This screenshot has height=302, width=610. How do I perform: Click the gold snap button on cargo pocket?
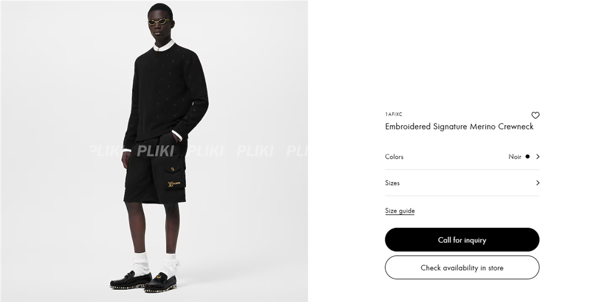coord(172,168)
